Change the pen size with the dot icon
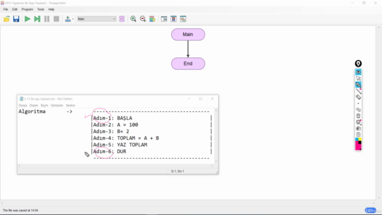 pyautogui.click(x=358, y=103)
